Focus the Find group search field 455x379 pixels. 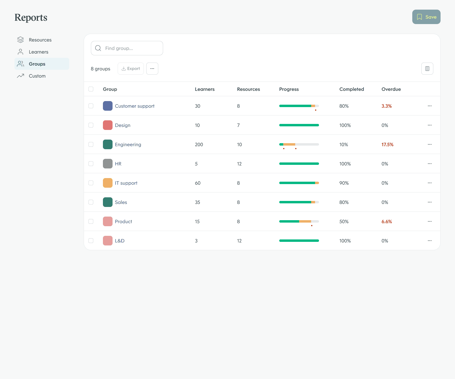coord(131,48)
